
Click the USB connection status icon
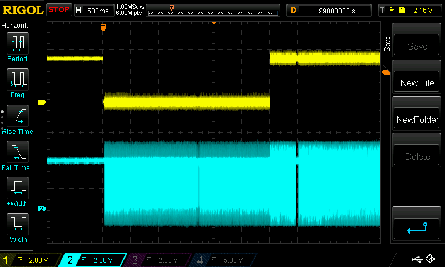[417, 259]
